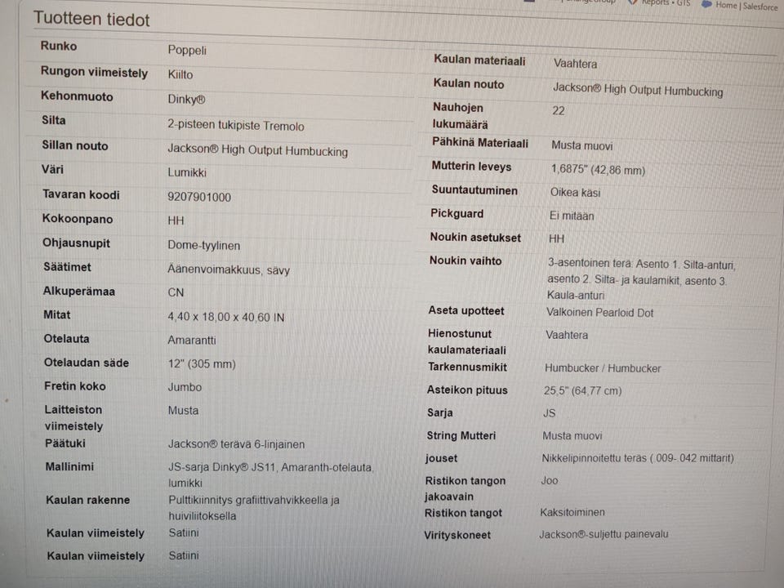This screenshot has height=588, width=784.
Task: Click the 'Fretin koko' label
Action: point(75,386)
